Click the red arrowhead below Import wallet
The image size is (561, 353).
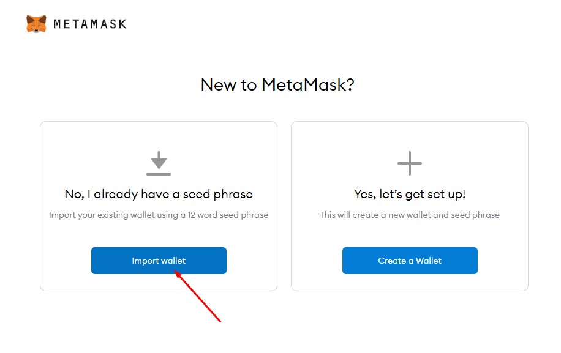[x=178, y=274]
